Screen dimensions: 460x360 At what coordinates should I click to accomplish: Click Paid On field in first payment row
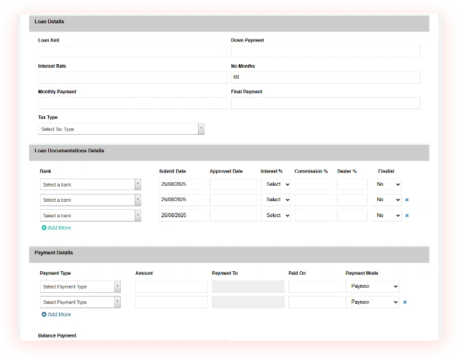tap(315, 286)
